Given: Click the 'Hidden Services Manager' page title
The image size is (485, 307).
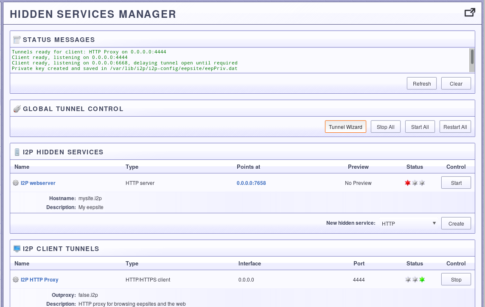Looking at the screenshot, I should pos(93,14).
